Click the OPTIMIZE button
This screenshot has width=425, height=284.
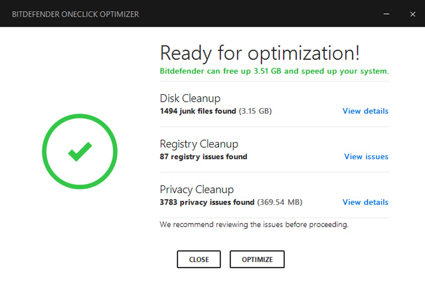coord(257,259)
